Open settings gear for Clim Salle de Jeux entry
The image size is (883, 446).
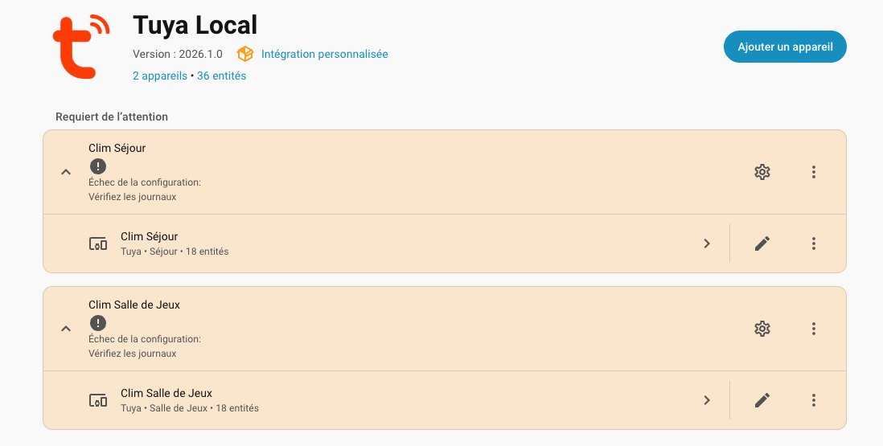point(762,329)
